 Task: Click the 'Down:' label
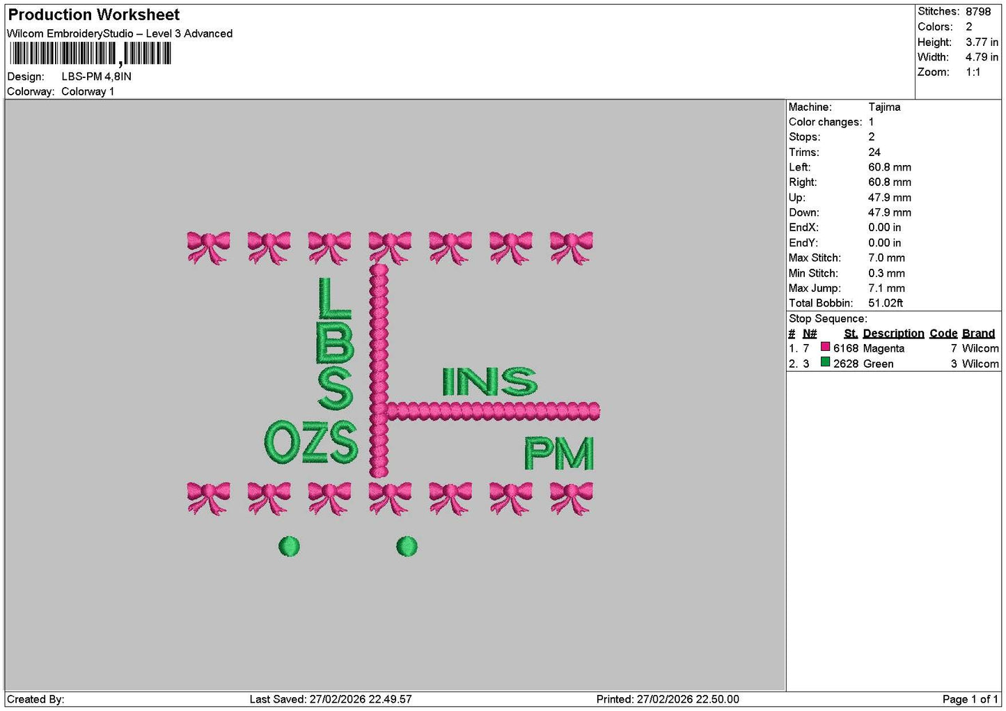803,213
